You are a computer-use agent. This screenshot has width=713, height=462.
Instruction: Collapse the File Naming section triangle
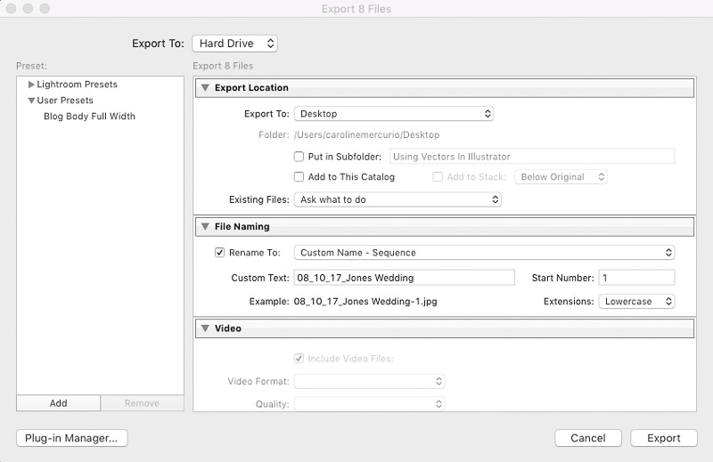(205, 226)
